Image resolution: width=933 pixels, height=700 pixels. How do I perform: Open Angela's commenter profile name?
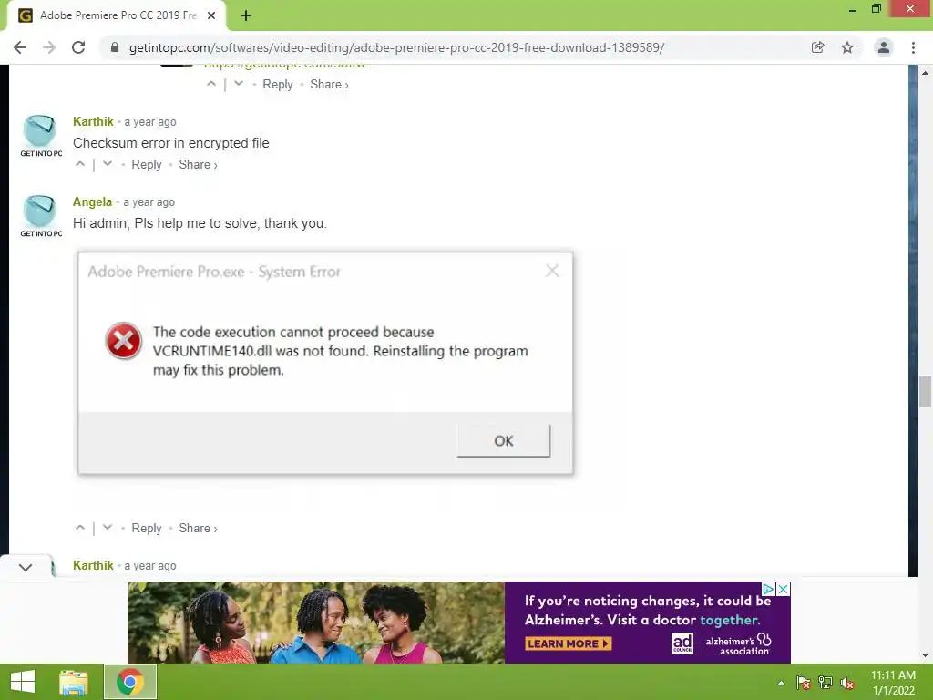[x=92, y=201]
